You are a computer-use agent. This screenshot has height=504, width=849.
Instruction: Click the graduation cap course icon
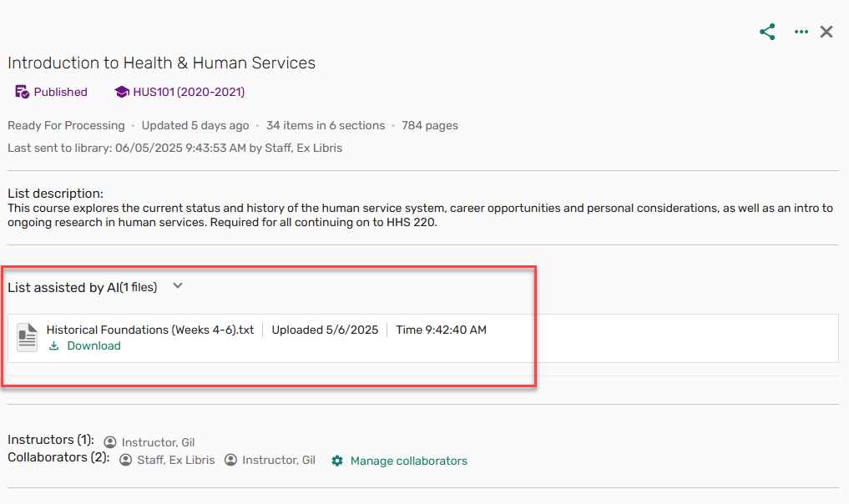[x=122, y=92]
